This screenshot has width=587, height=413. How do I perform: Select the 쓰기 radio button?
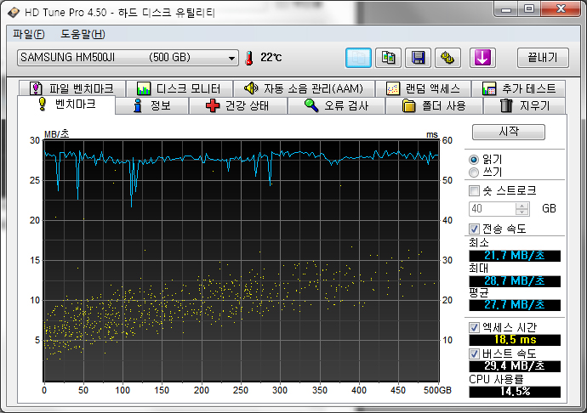(x=474, y=173)
